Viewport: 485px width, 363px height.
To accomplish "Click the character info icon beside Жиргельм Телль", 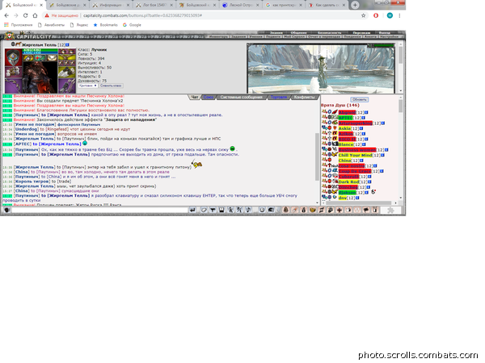I will [x=67, y=44].
